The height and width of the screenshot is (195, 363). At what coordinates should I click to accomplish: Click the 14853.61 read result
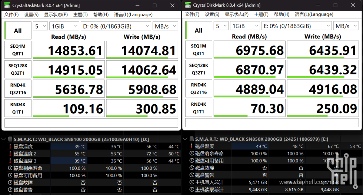coord(69,50)
